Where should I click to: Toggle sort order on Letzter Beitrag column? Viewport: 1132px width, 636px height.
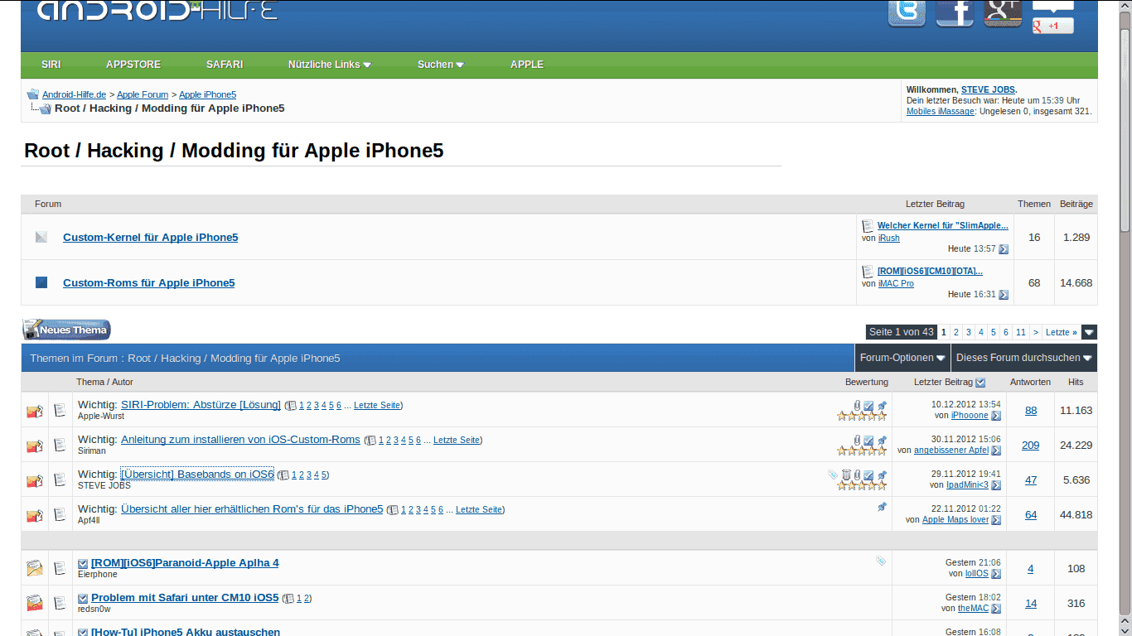tap(981, 383)
